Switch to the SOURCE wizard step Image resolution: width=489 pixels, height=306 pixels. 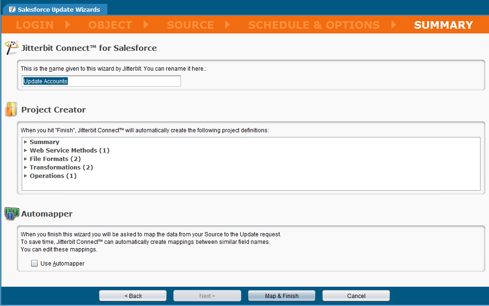pos(190,25)
